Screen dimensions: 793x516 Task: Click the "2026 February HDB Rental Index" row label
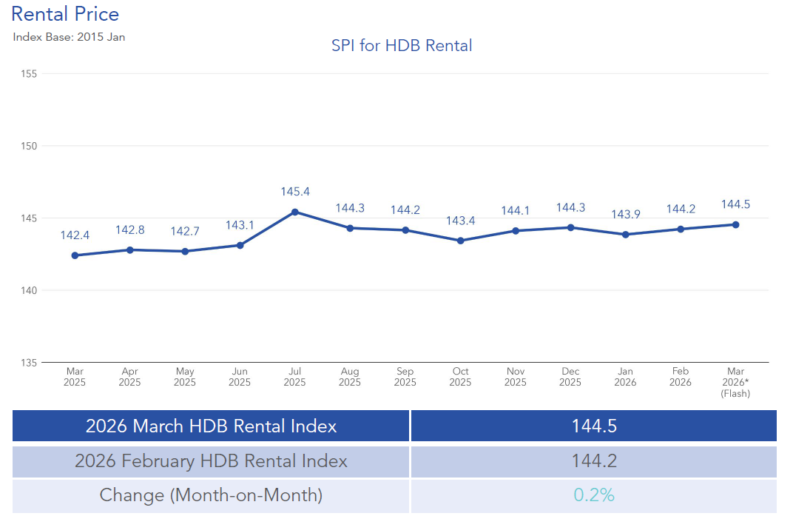tap(211, 461)
